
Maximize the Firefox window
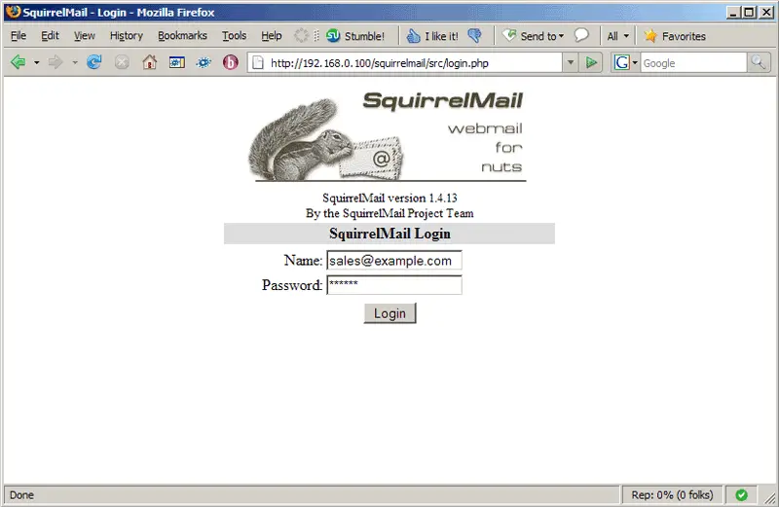click(749, 12)
